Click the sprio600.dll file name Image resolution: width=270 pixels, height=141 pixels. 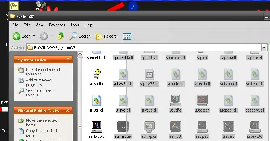97,58
